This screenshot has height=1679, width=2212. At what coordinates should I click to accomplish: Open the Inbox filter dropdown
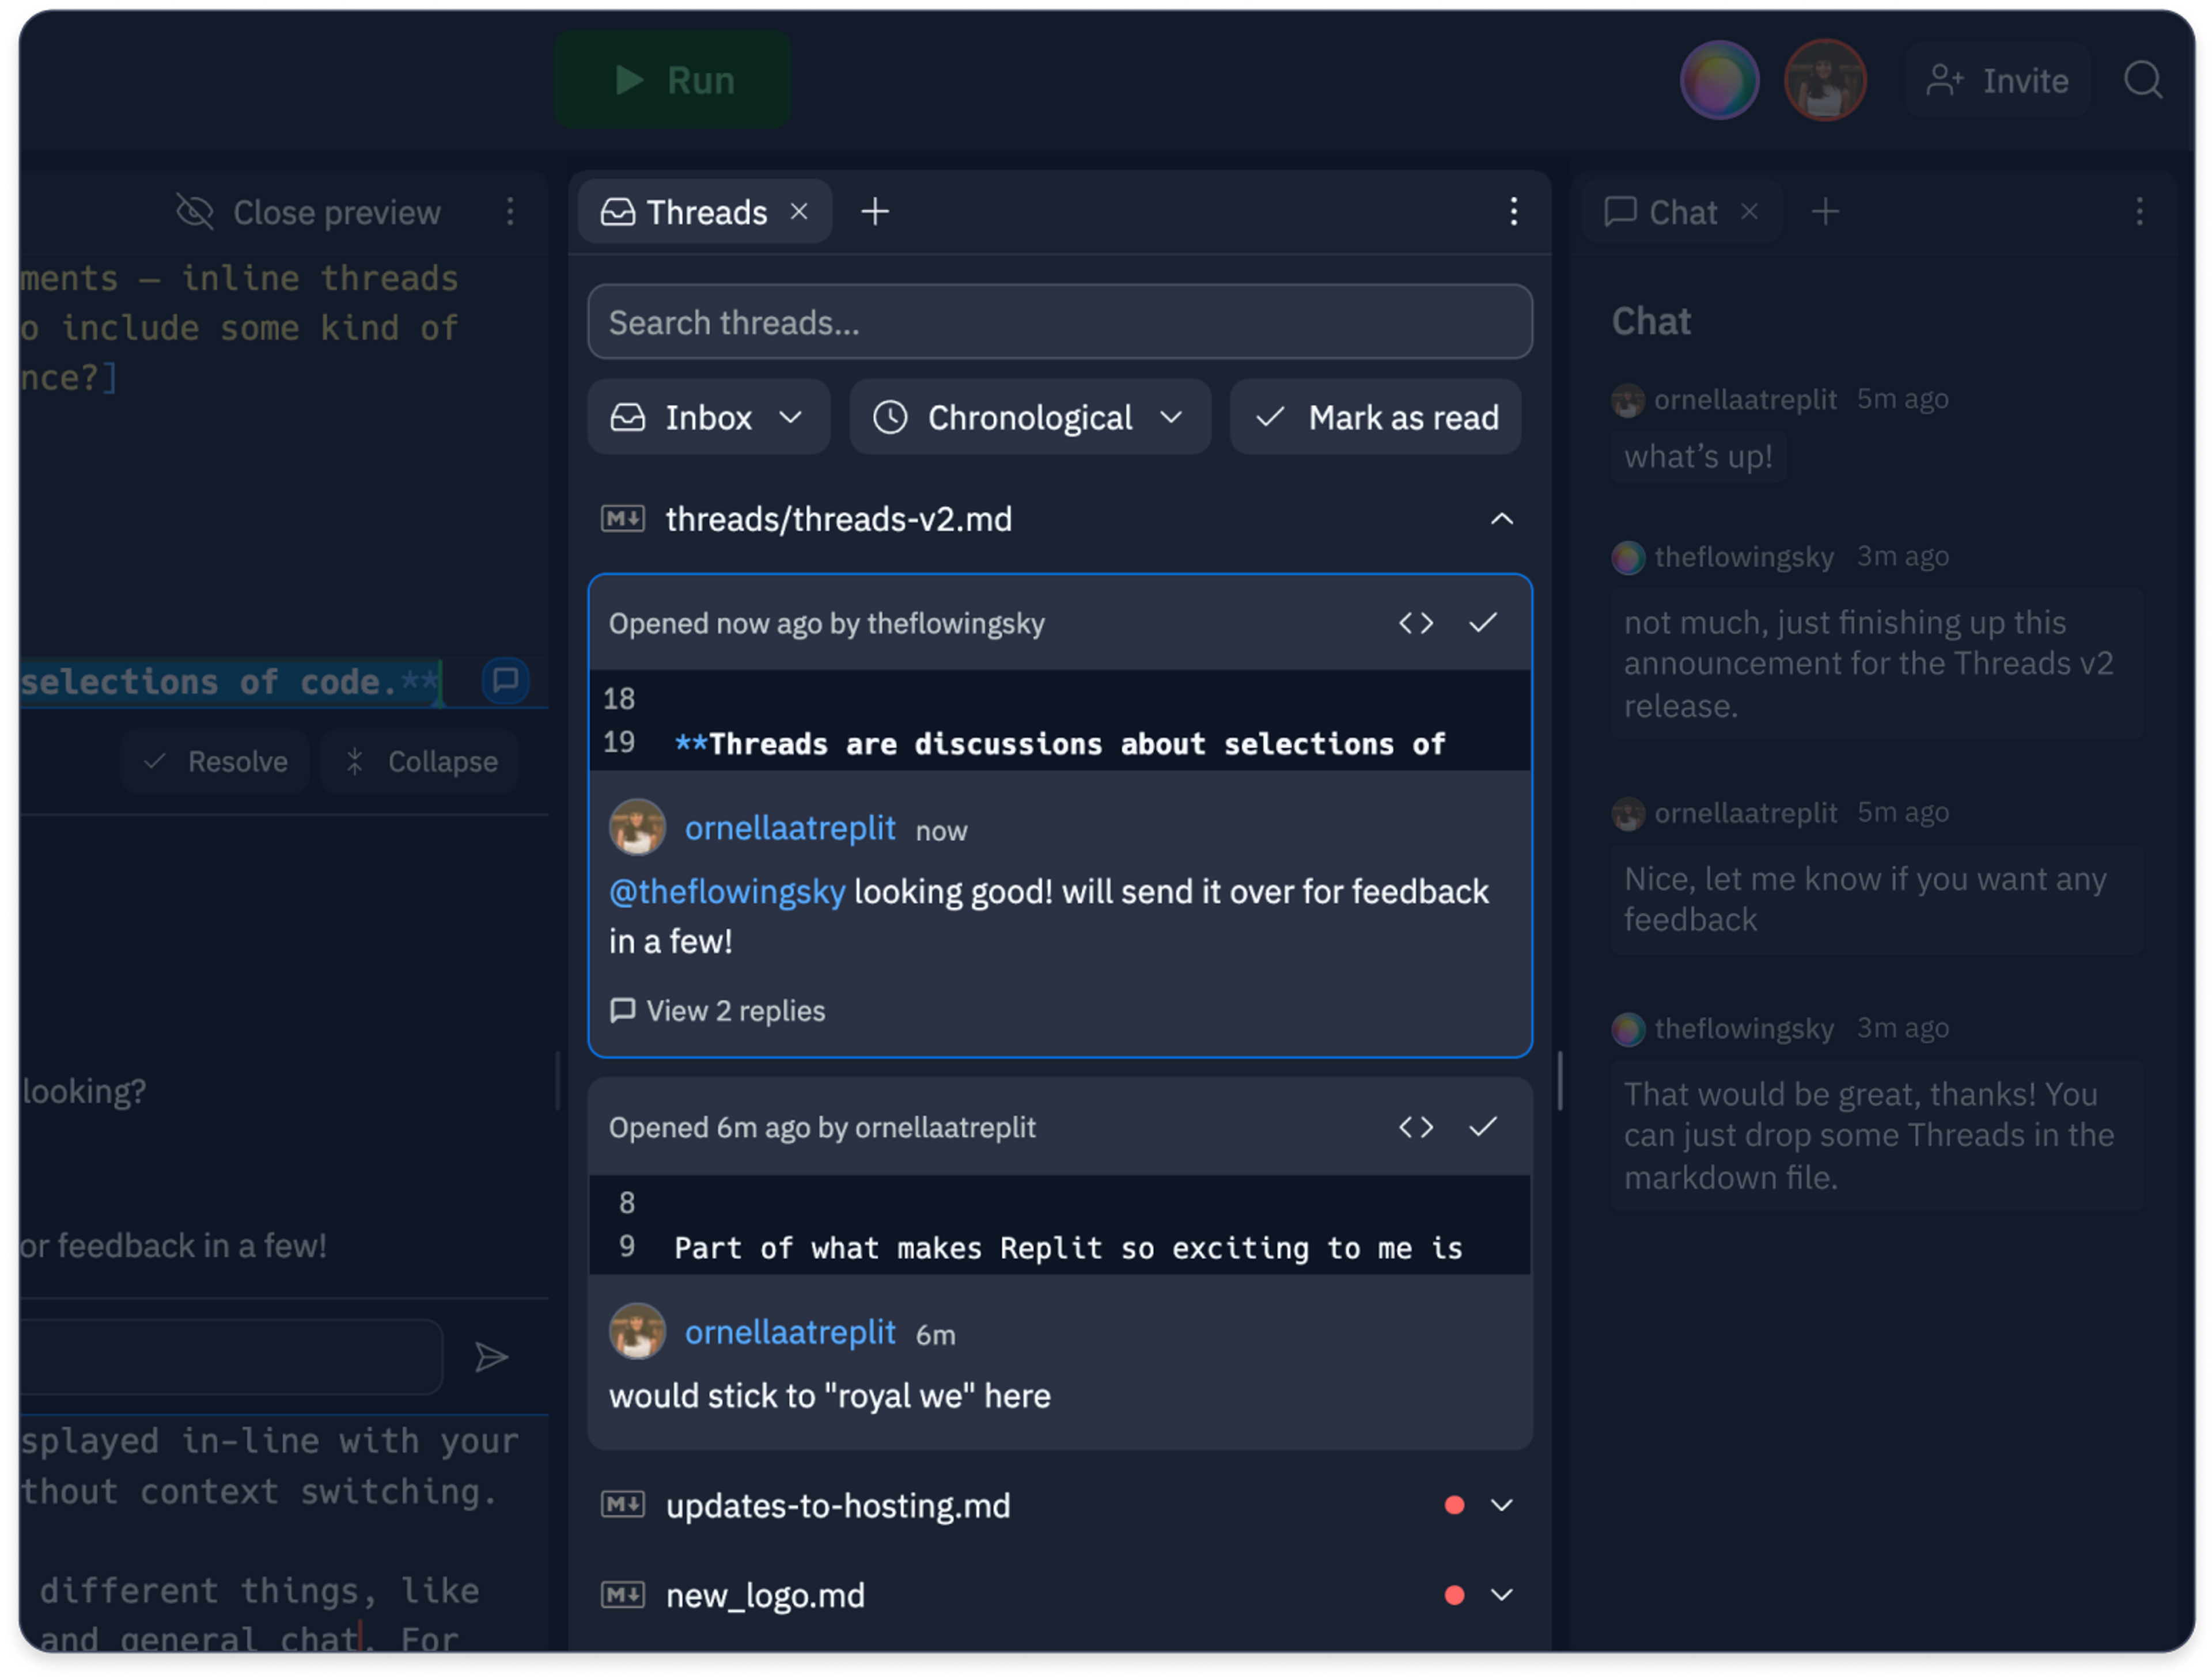pos(708,418)
